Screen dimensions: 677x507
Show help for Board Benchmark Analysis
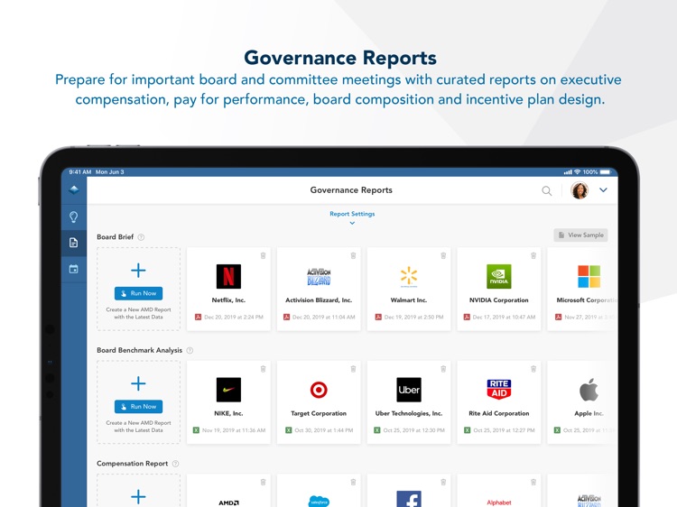click(x=190, y=350)
